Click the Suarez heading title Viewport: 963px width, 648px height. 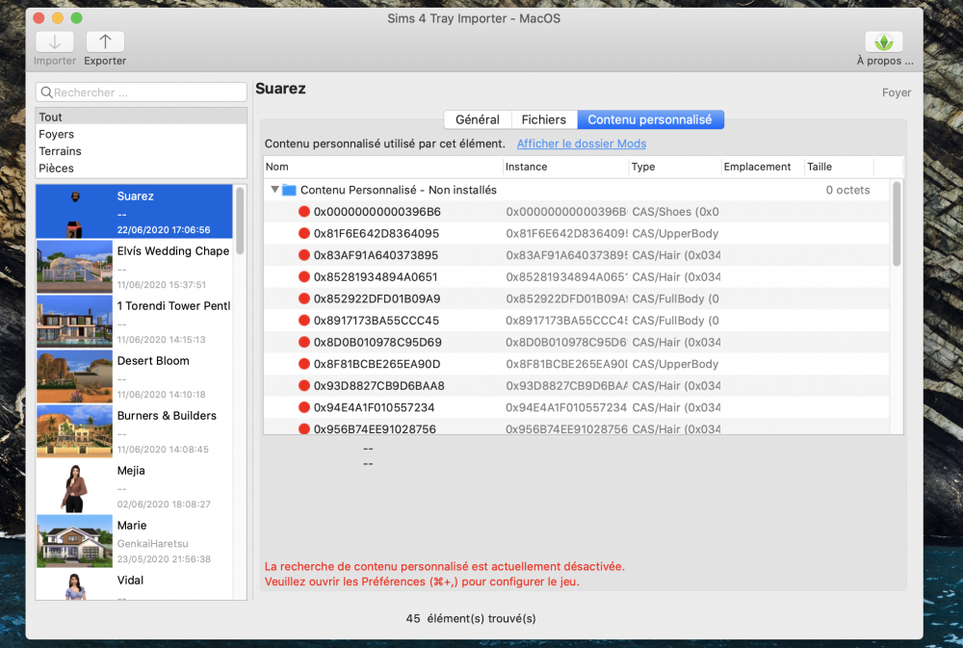[280, 89]
